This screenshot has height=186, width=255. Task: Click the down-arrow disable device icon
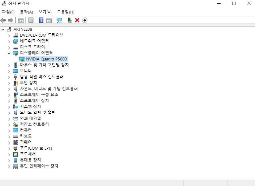click(85, 20)
